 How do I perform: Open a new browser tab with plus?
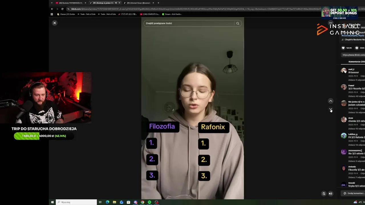point(158,3)
